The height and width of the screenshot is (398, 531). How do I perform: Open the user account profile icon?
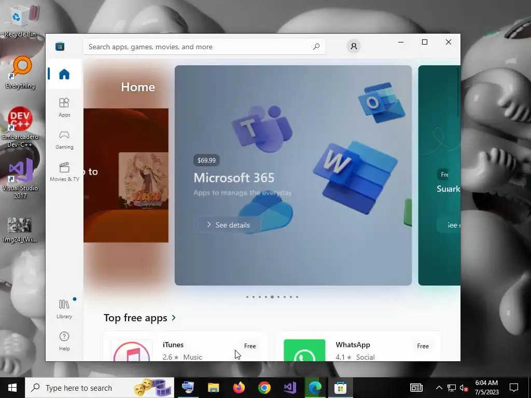pos(354,46)
